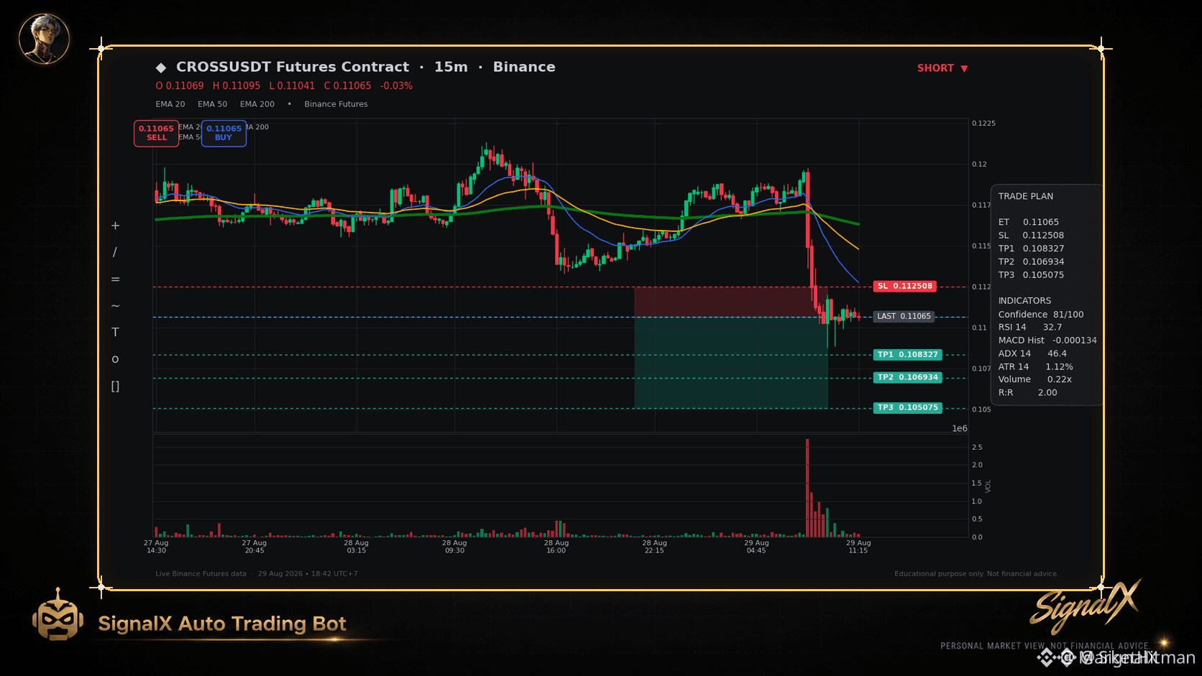Click the "R:R 2.00" indicator row
The height and width of the screenshot is (676, 1202).
pyautogui.click(x=1027, y=392)
